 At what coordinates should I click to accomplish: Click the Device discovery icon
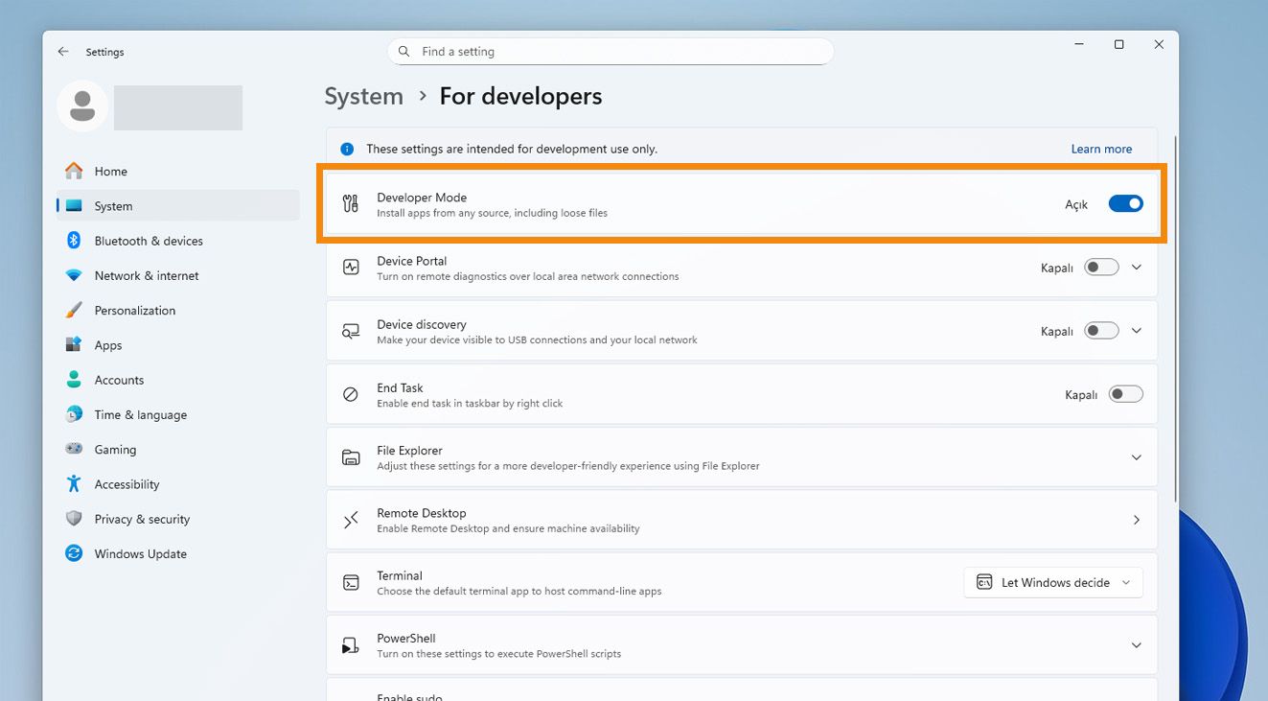pyautogui.click(x=351, y=331)
